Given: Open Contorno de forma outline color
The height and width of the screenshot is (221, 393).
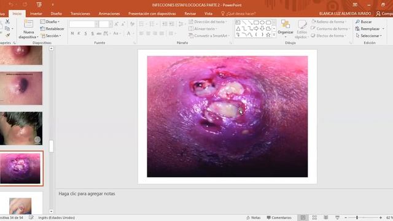Looking at the screenshot, I should 330,29.
